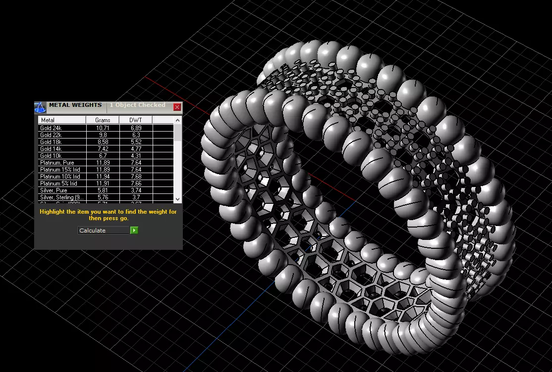Click the 11,94 grams value
552x372 pixels.
coord(103,177)
